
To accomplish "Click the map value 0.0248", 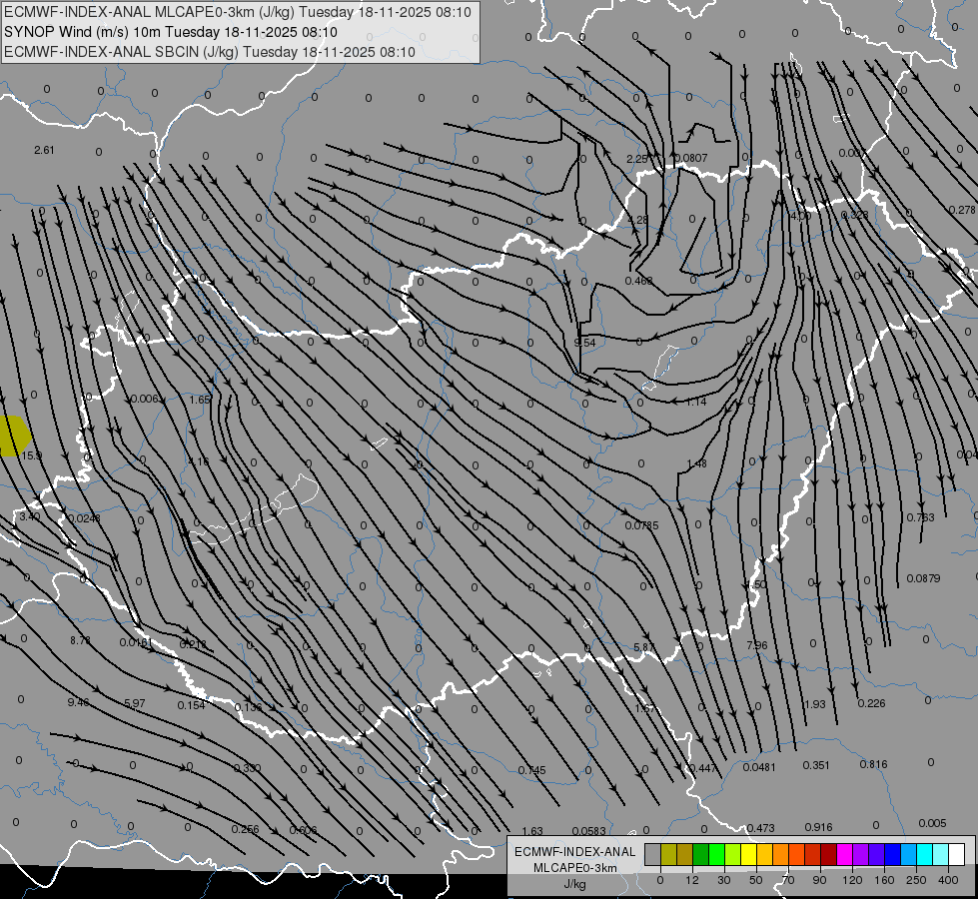I will (x=84, y=517).
